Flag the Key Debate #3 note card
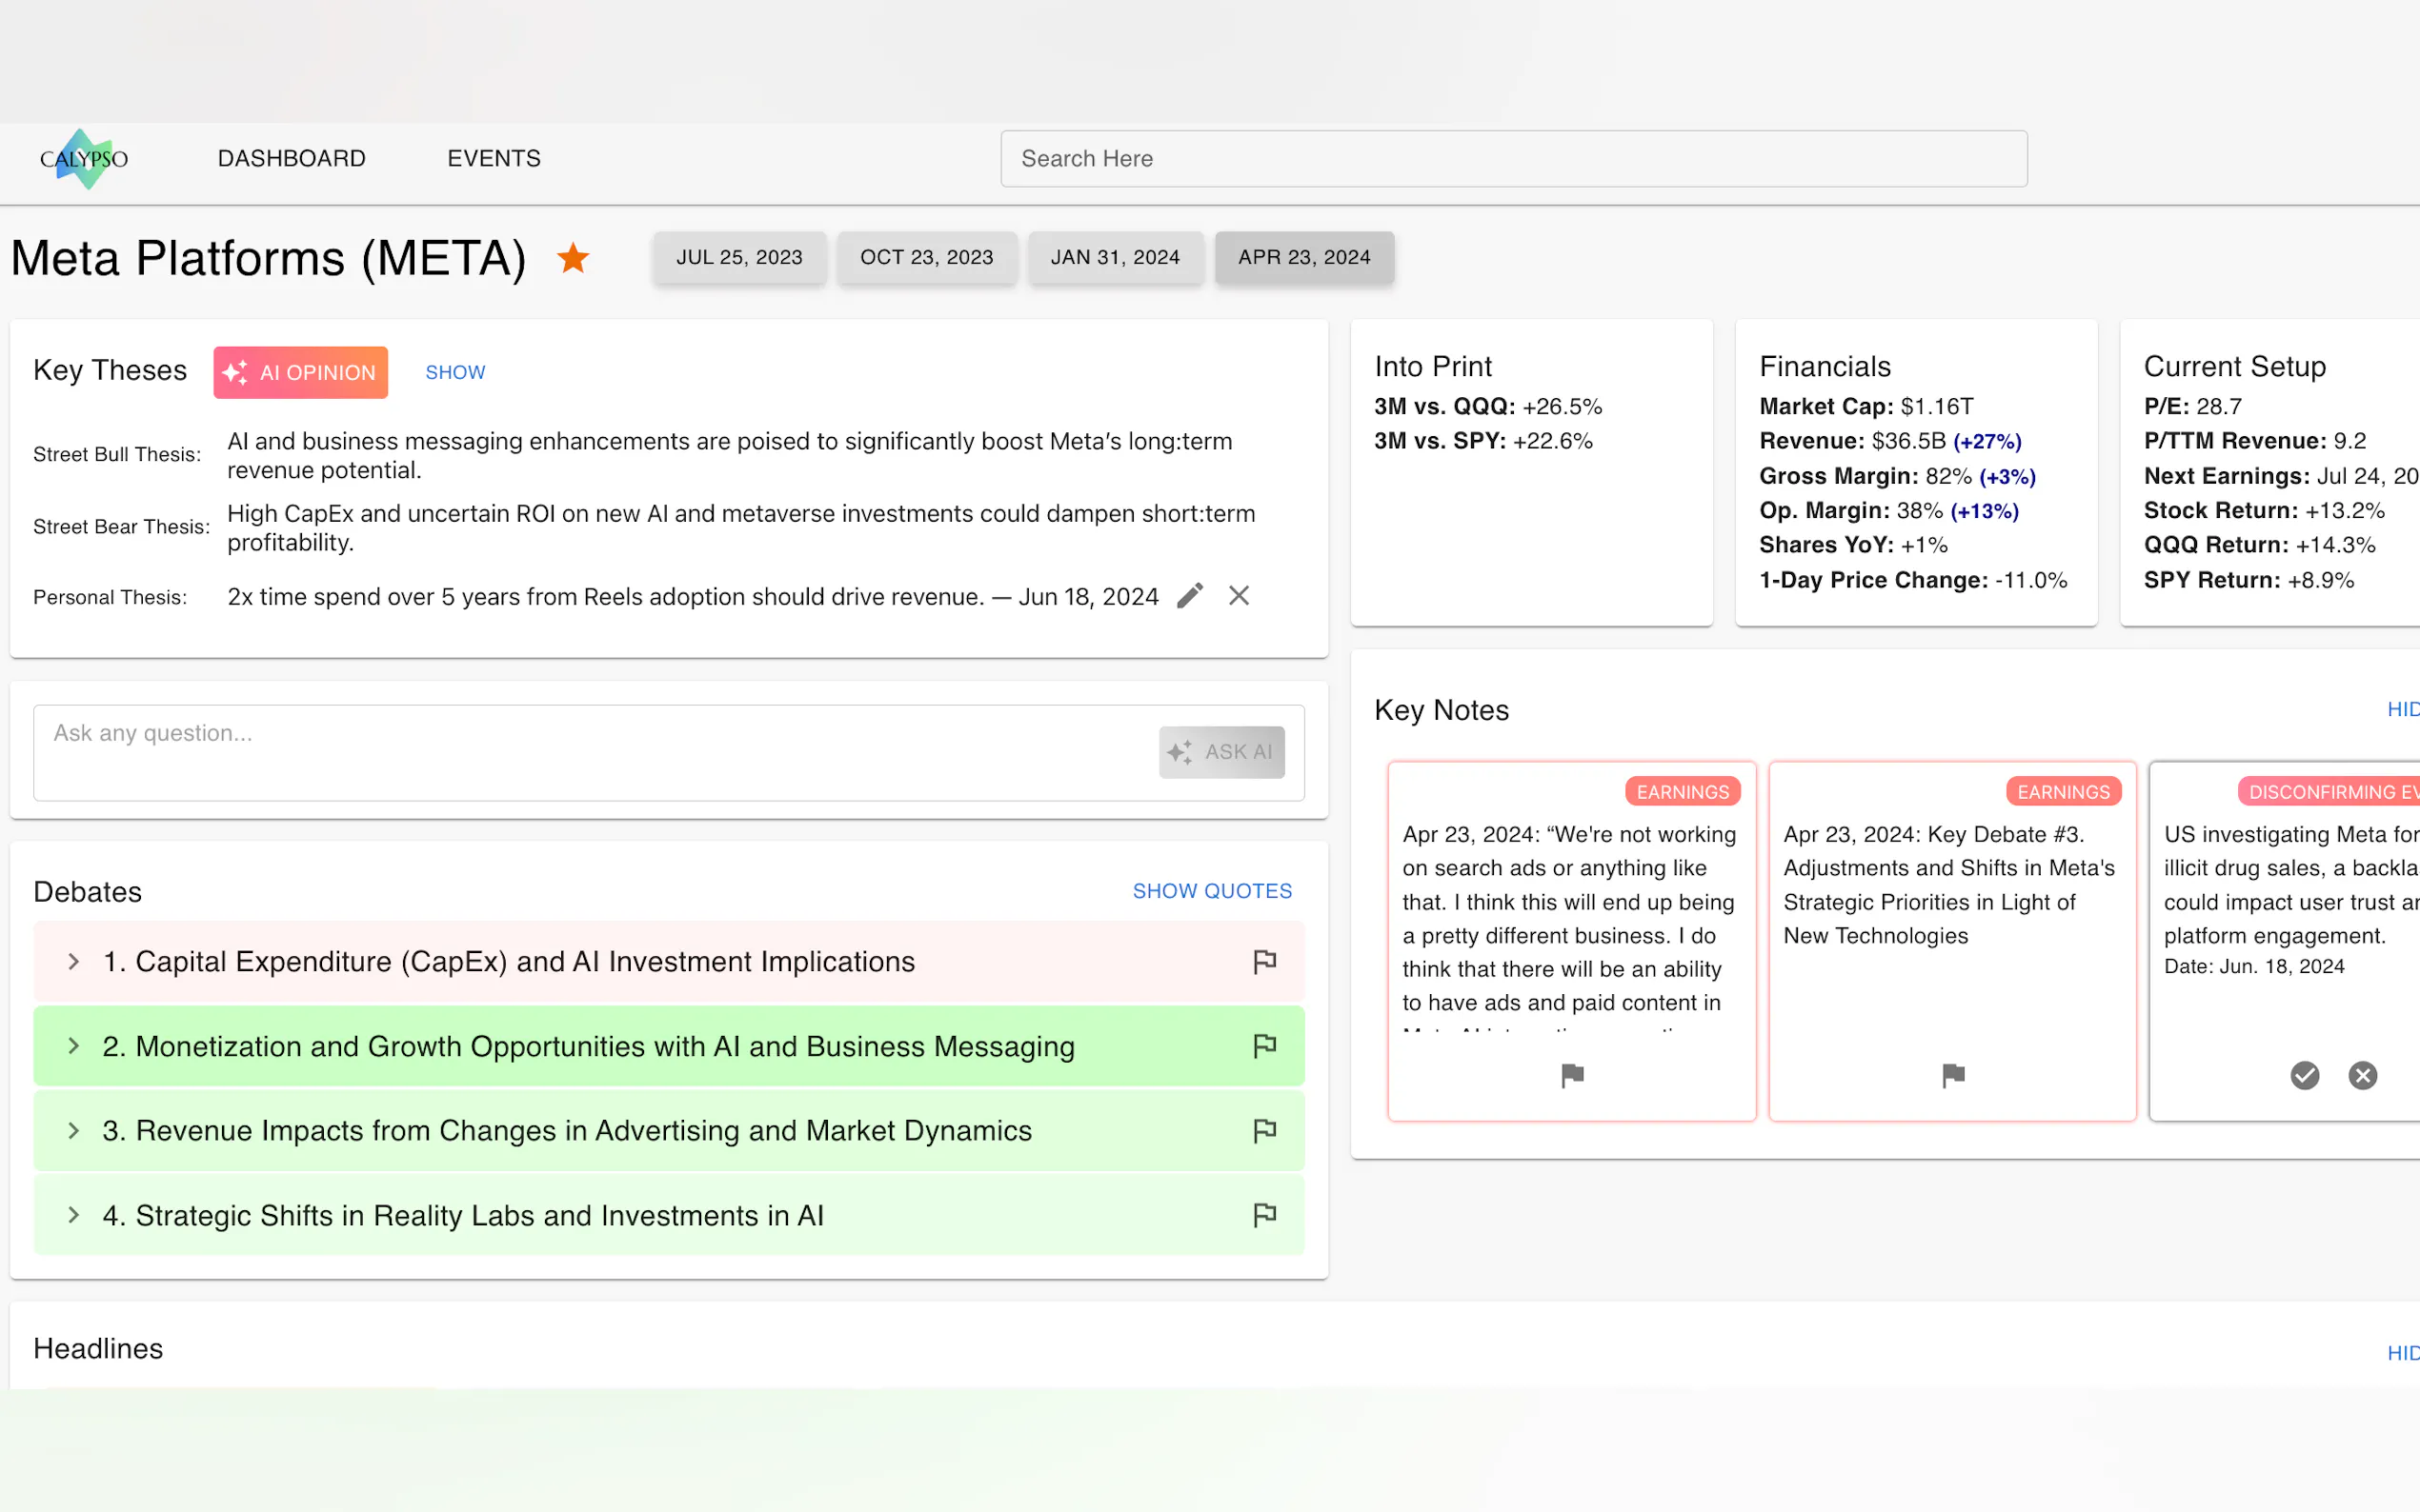The width and height of the screenshot is (2420, 1512). coord(1952,1075)
